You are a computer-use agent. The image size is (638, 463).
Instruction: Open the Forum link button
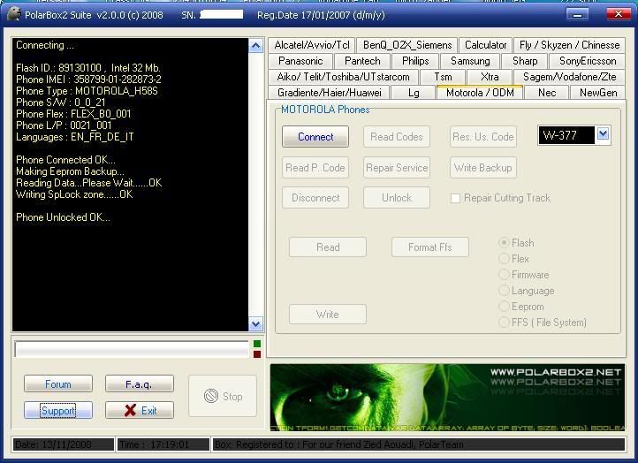[58, 384]
